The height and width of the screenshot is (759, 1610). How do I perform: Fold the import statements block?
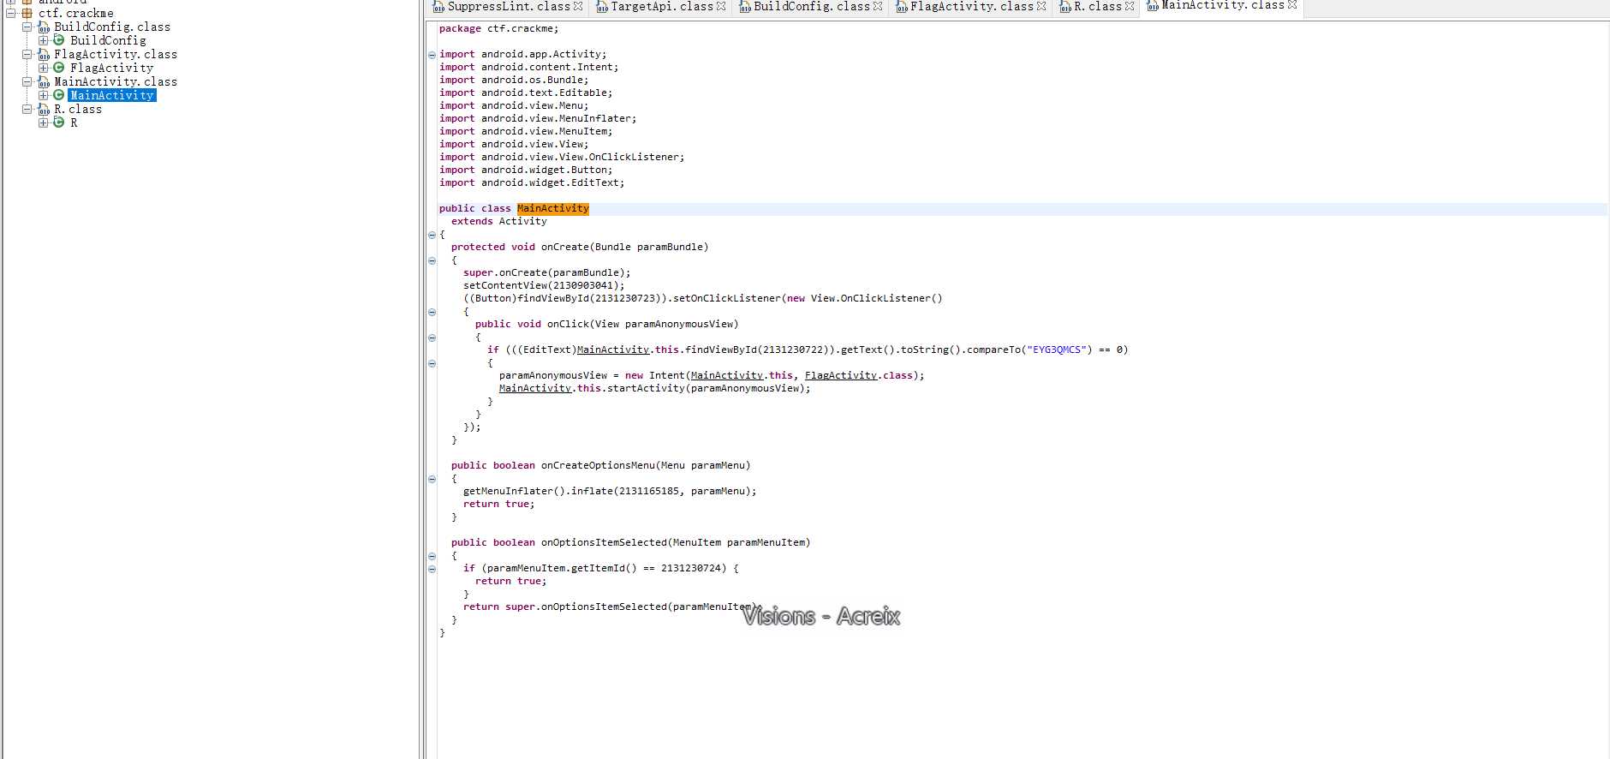(432, 55)
